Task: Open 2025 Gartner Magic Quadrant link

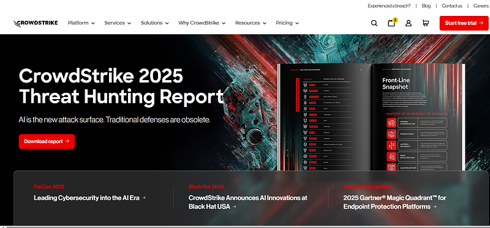Action: (394, 202)
